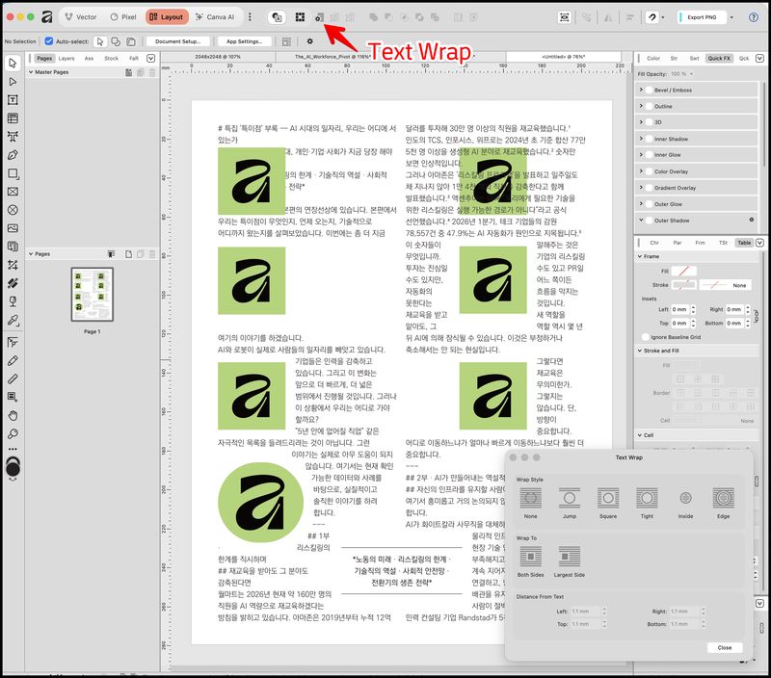Open the Layers panel tab
This screenshot has height=678, width=771.
tap(66, 58)
